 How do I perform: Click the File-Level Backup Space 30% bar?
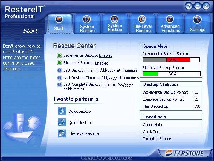(x=172, y=74)
